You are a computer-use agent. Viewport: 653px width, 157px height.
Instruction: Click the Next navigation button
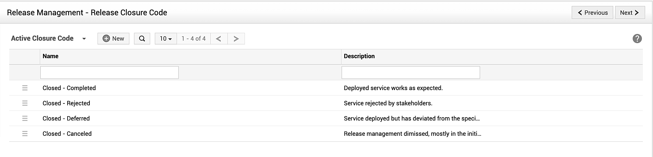pyautogui.click(x=630, y=13)
